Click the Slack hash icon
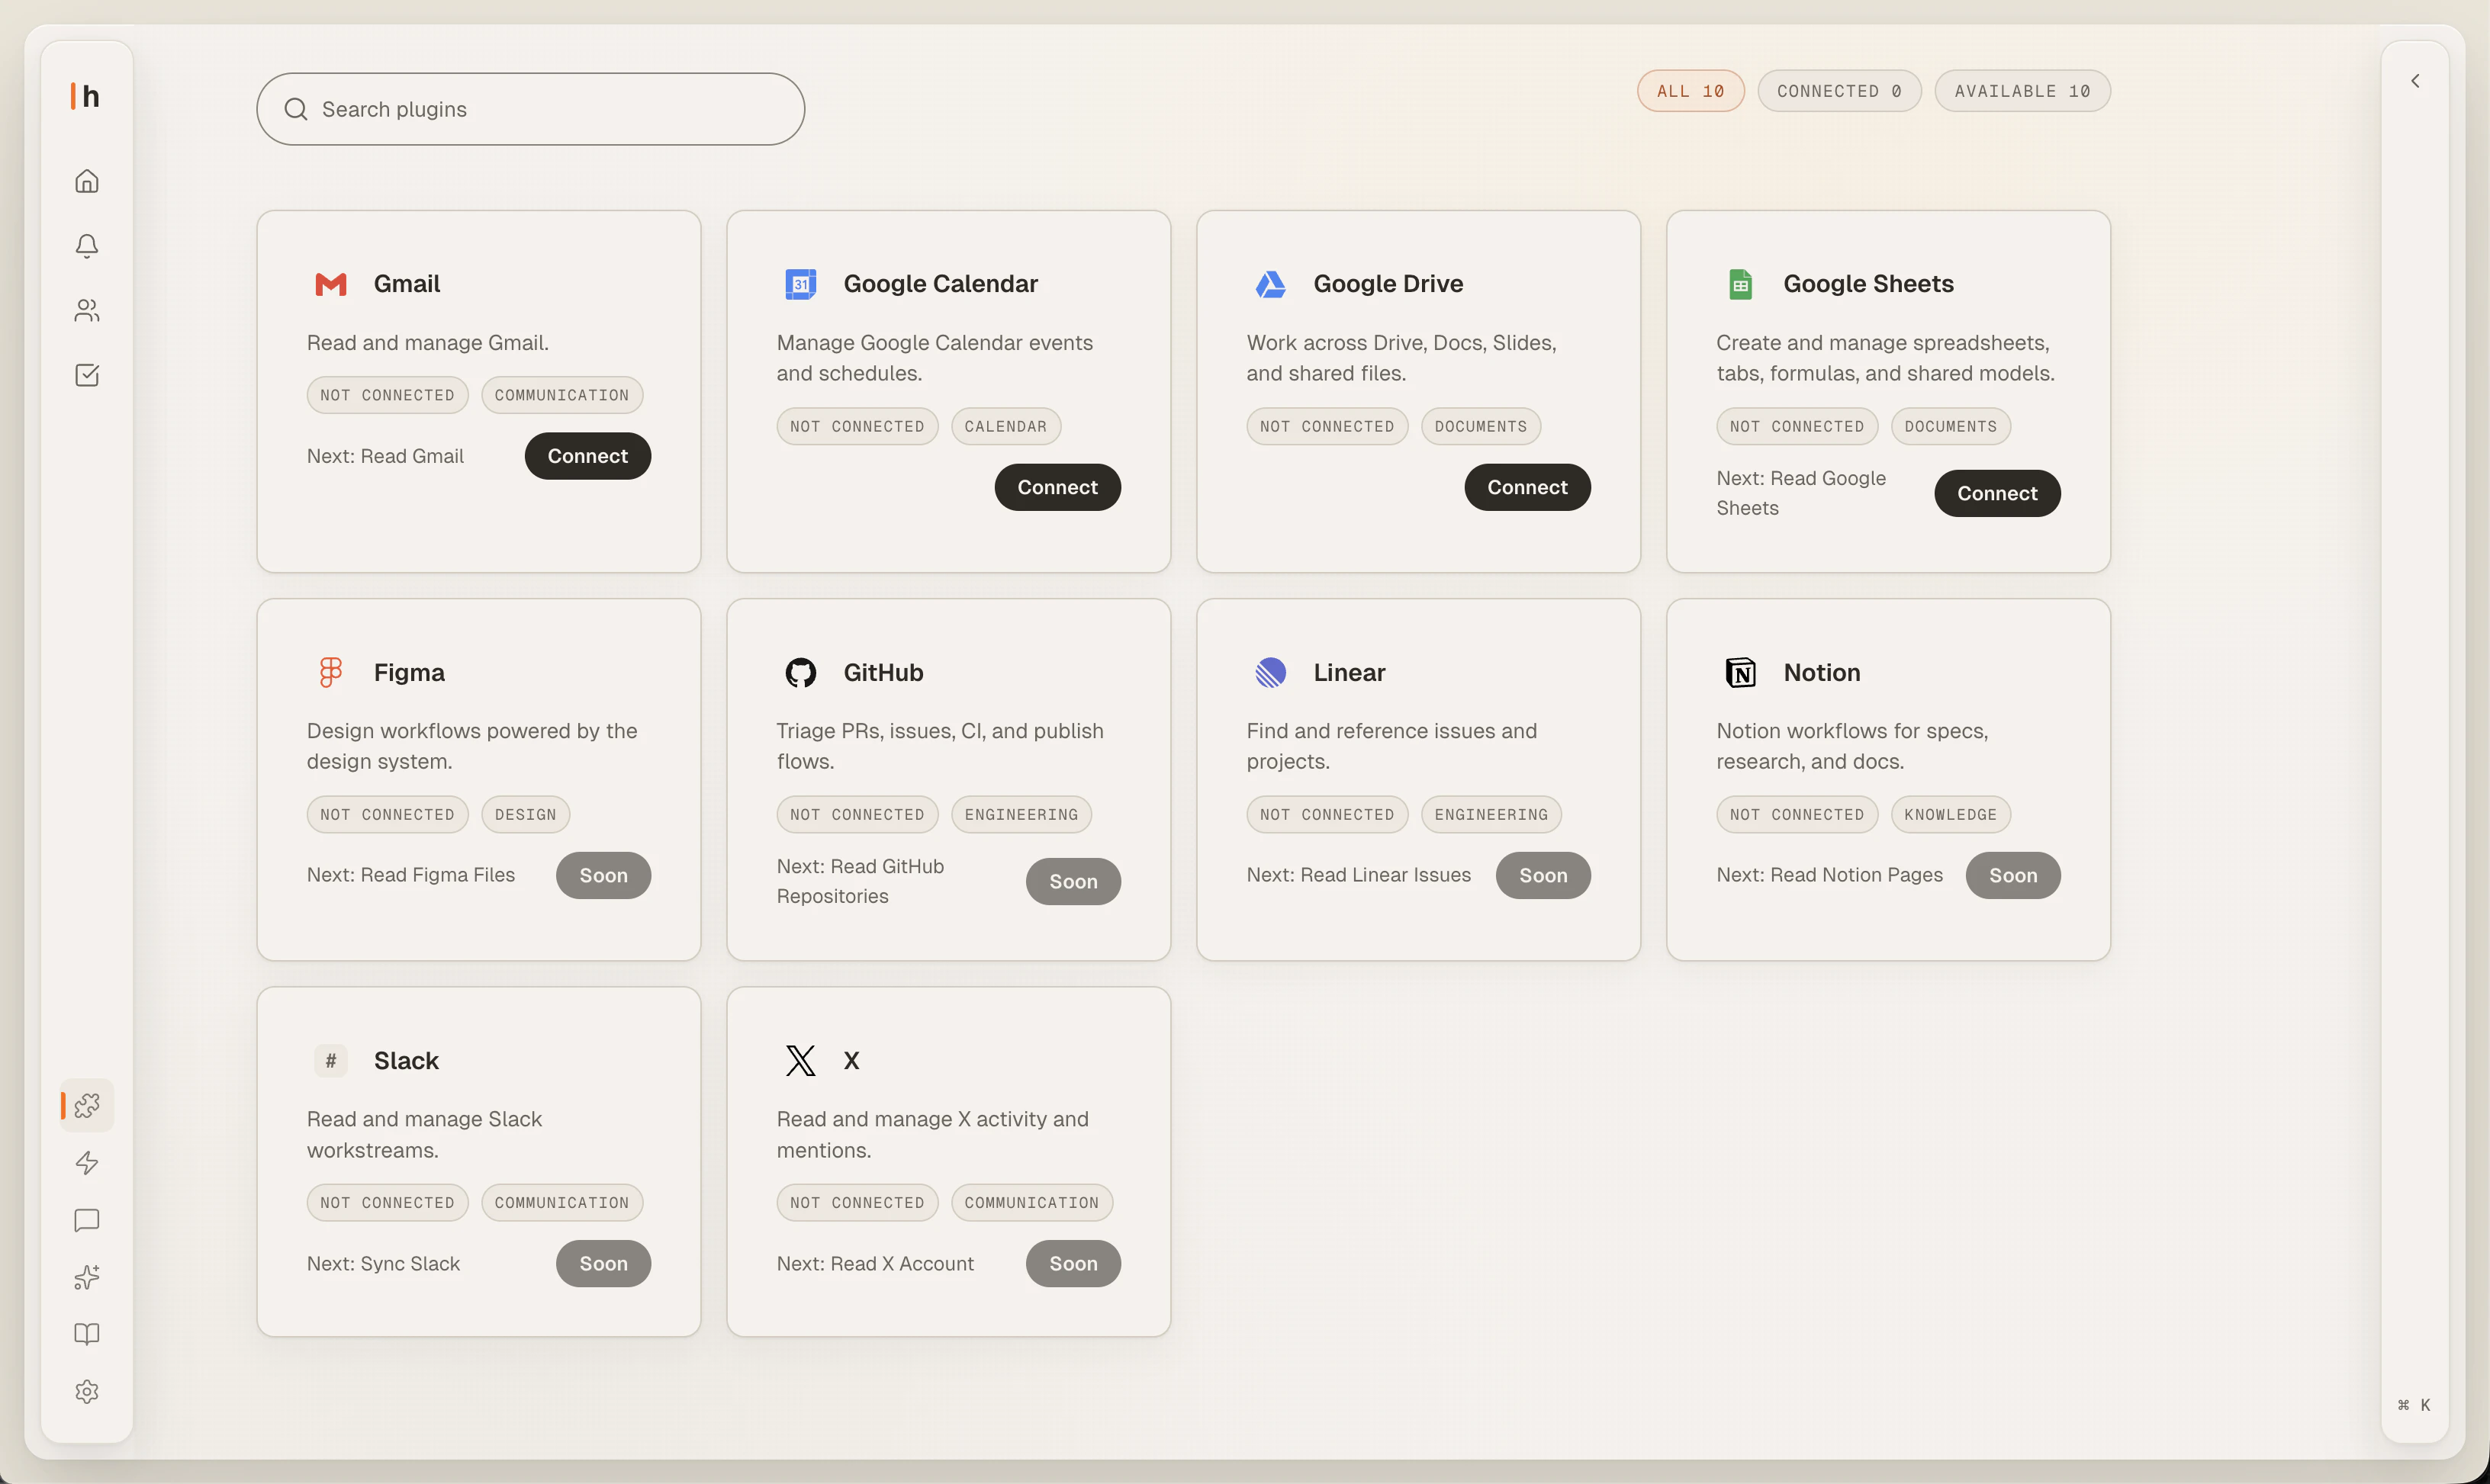Screen dimensions: 2490x1484 [x=331, y=1061]
